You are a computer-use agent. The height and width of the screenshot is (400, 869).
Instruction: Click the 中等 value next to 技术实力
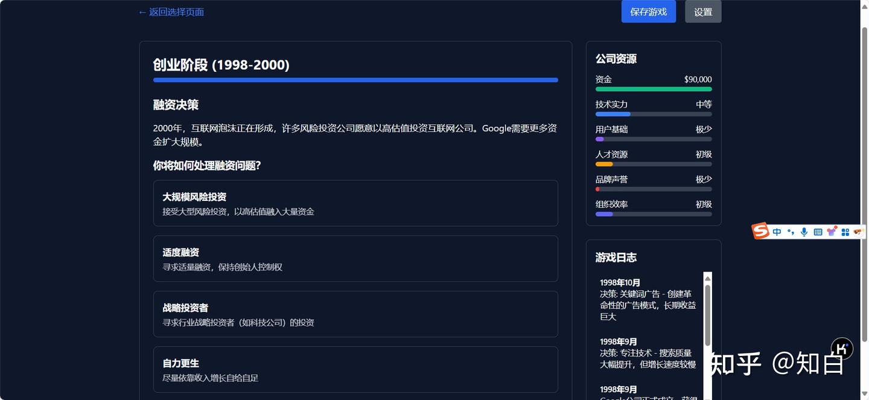coord(704,104)
